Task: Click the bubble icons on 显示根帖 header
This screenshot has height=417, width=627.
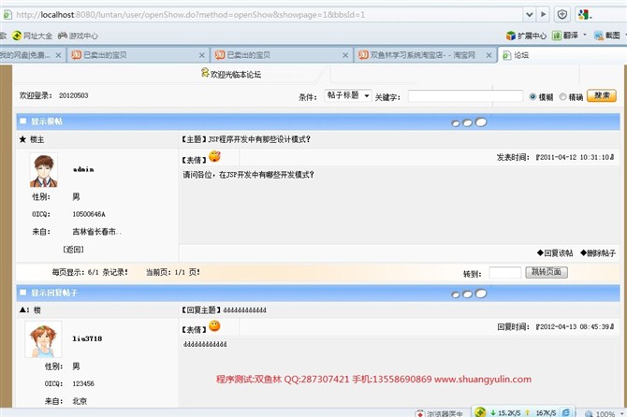Action: [x=469, y=122]
